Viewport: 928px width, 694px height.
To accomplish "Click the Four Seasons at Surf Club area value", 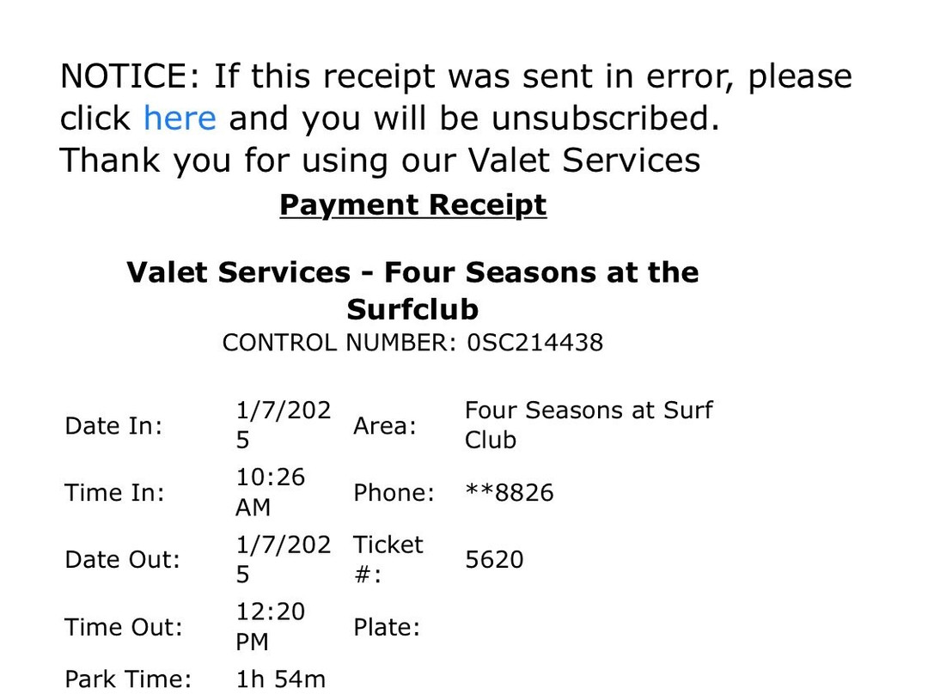I will (x=589, y=425).
